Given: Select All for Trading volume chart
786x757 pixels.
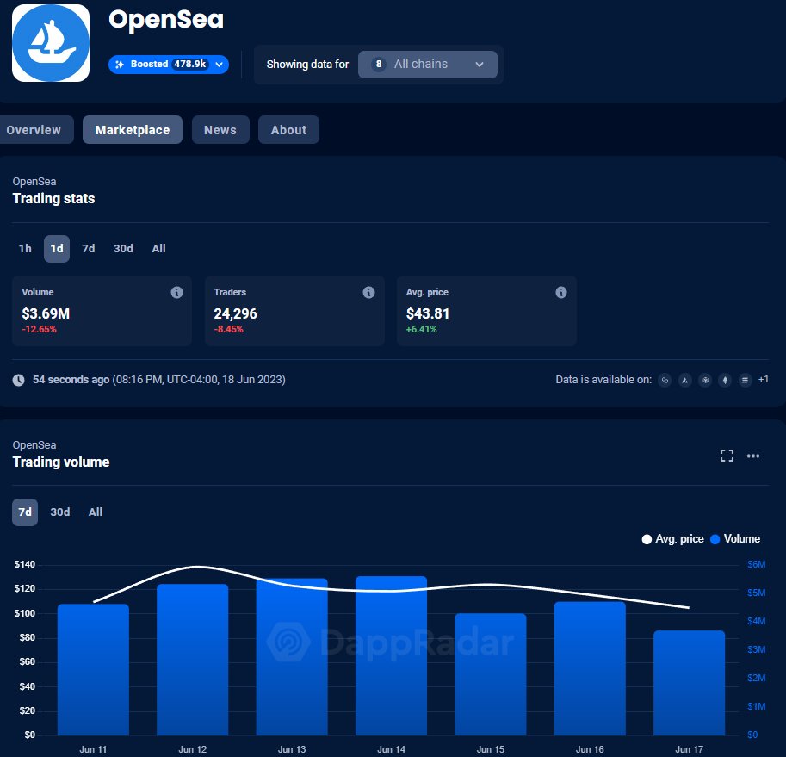Looking at the screenshot, I should pyautogui.click(x=96, y=512).
